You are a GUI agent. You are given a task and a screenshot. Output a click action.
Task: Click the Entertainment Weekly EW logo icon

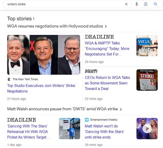(x=87, y=120)
